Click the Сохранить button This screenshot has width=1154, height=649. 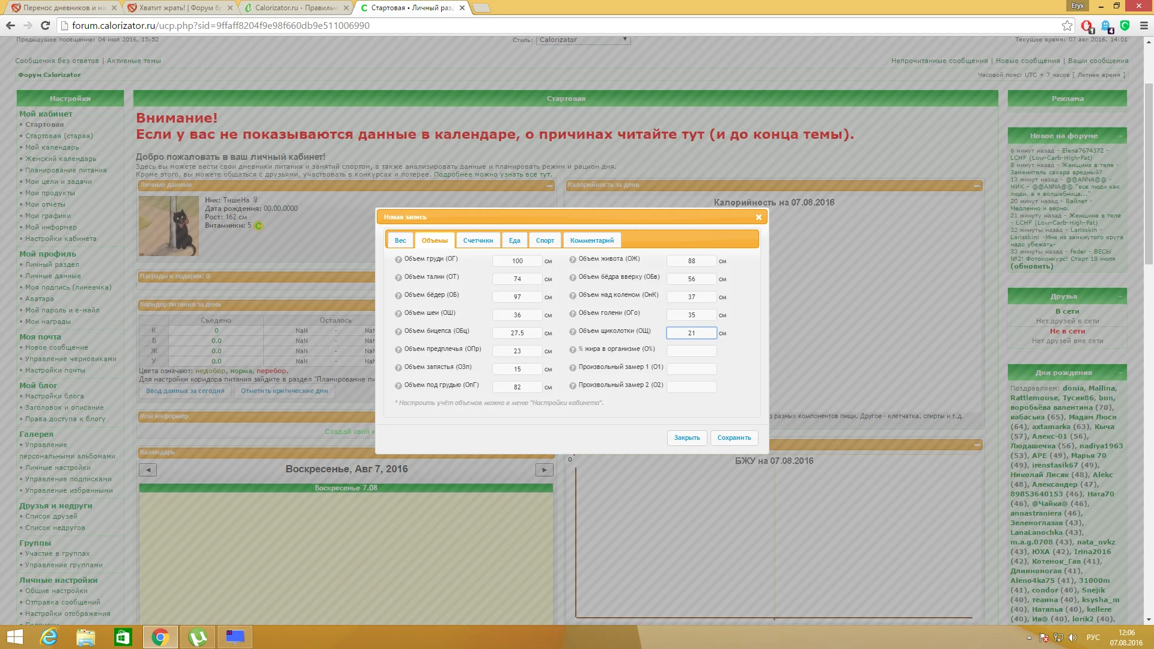pyautogui.click(x=734, y=437)
